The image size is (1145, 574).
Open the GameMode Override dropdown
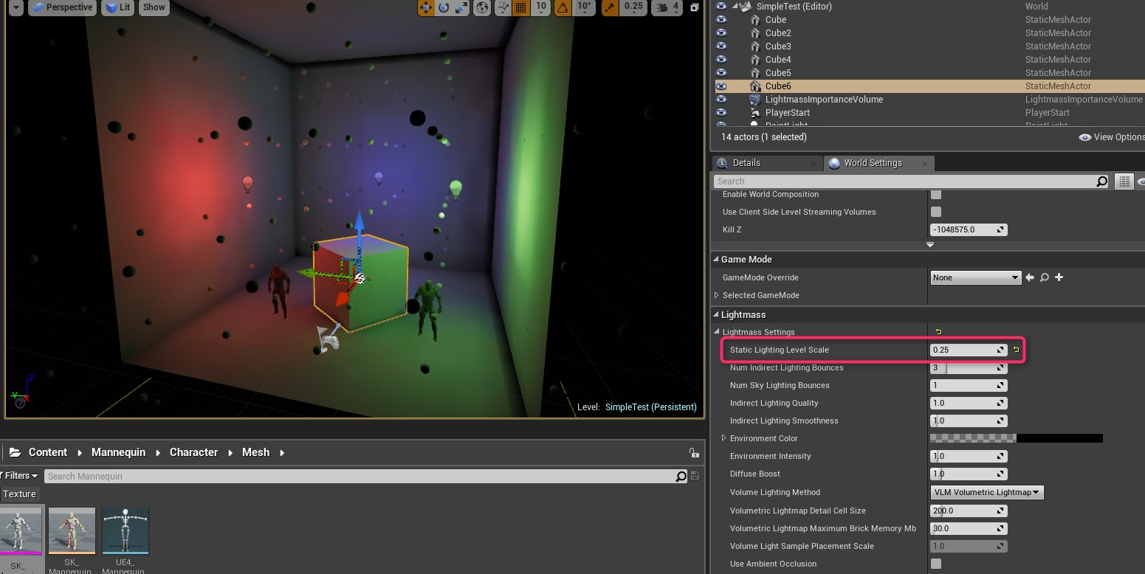point(975,277)
